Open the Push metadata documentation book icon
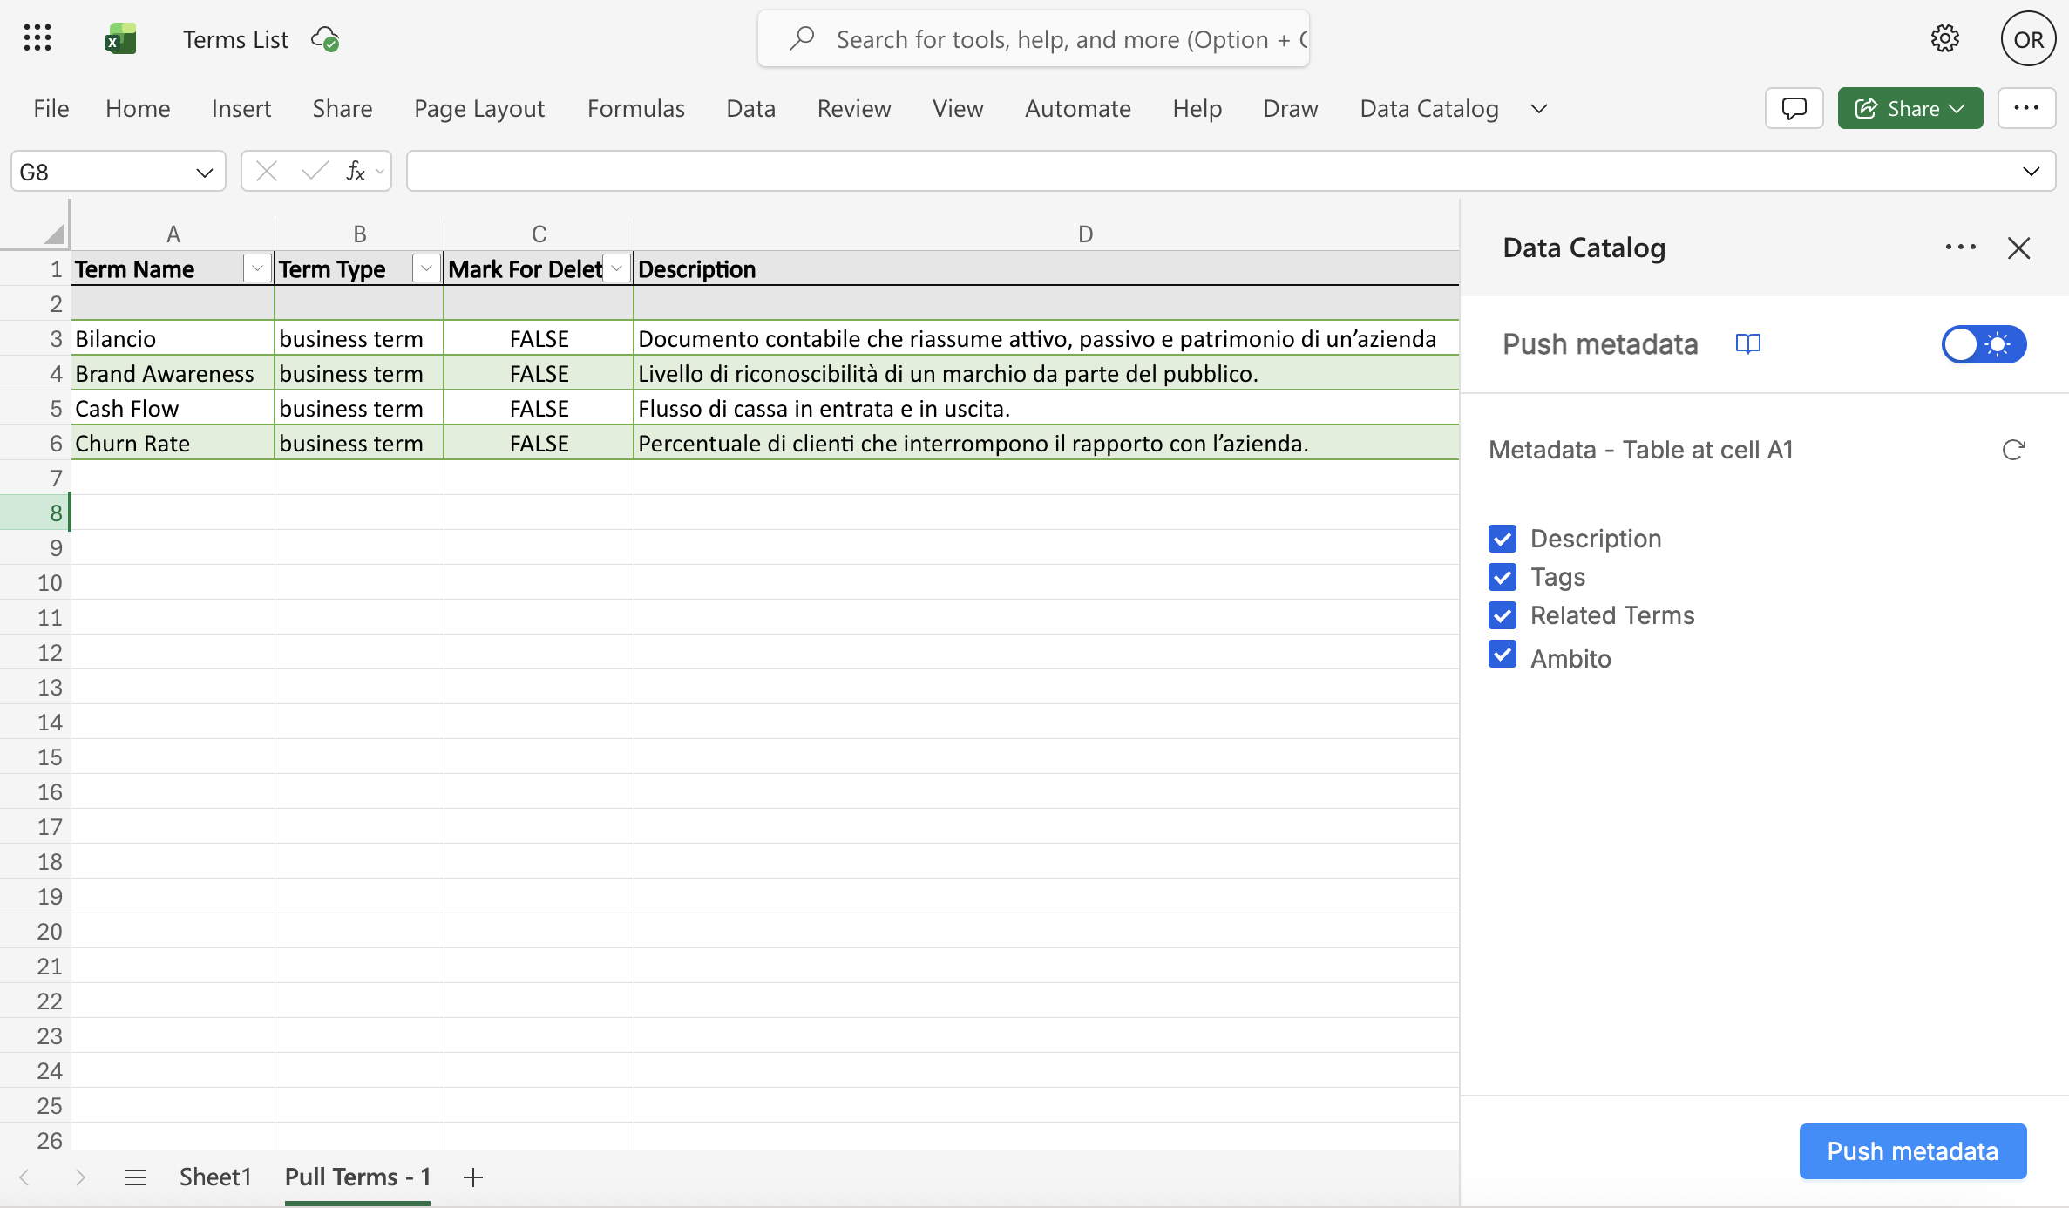Image resolution: width=2069 pixels, height=1208 pixels. (1747, 343)
